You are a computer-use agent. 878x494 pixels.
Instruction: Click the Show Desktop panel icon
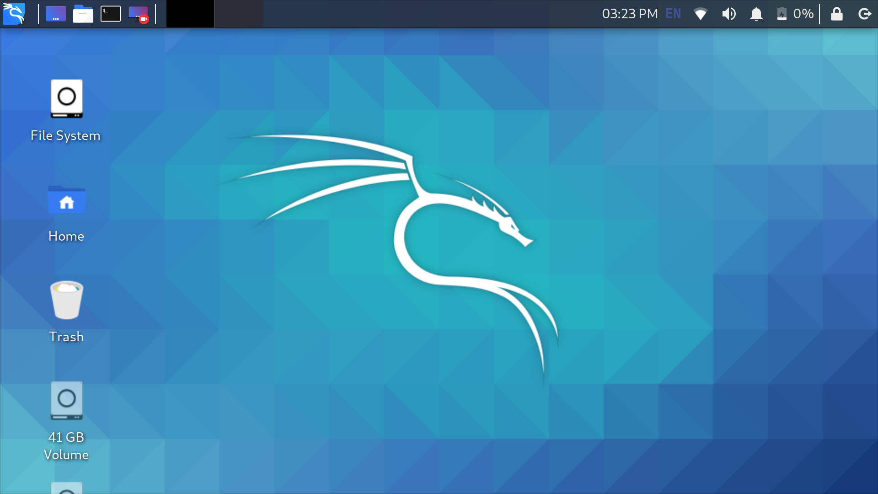point(56,14)
